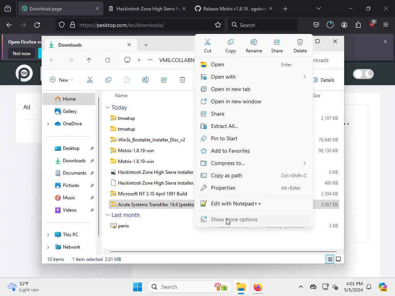Expand the New dropdown in Explorer toolbar
Image resolution: width=395 pixels, height=296 pixels.
62,80
